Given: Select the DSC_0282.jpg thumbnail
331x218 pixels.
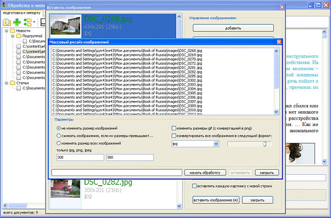Looking at the screenshot, I should (x=65, y=188).
